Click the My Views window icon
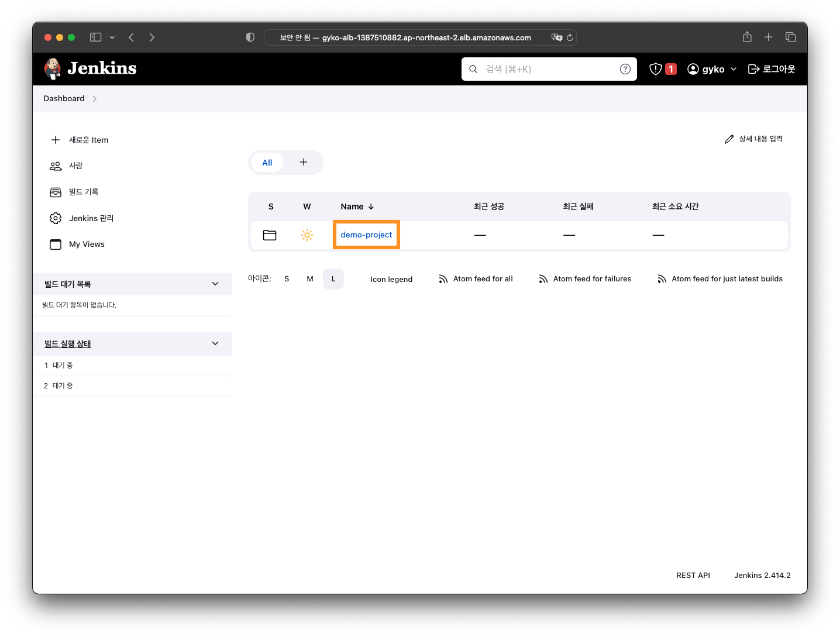This screenshot has width=840, height=637. coord(56,245)
